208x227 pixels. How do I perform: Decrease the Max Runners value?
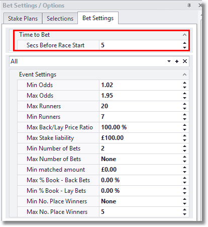click(184, 109)
